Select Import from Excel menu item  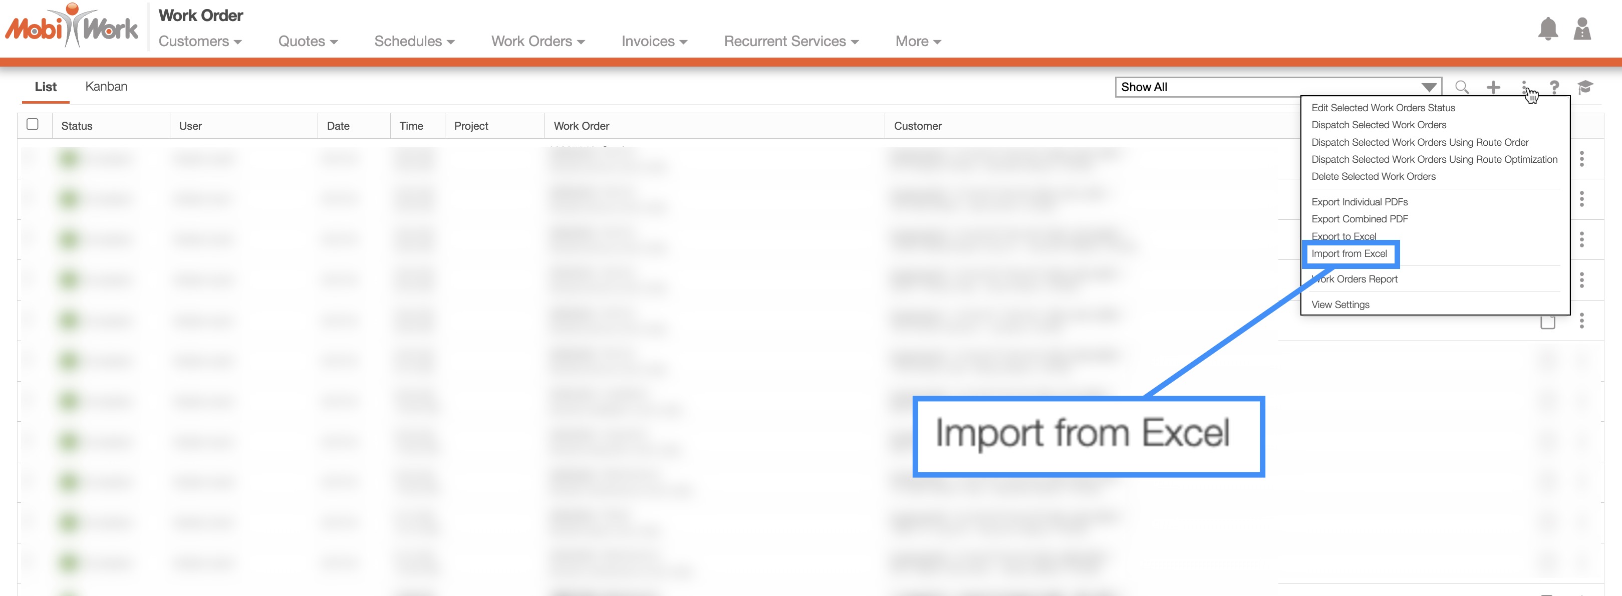[x=1348, y=253]
